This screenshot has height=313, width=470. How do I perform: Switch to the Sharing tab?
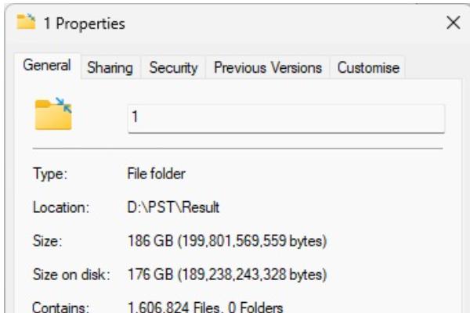(x=110, y=68)
